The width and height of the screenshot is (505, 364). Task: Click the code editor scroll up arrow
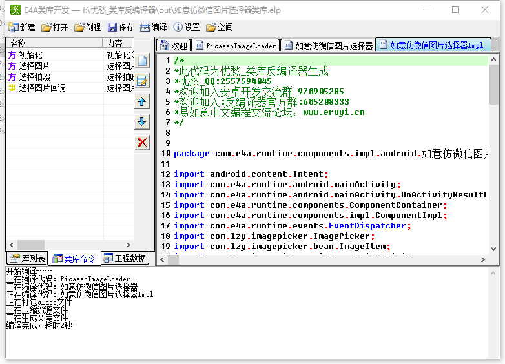pyautogui.click(x=493, y=59)
